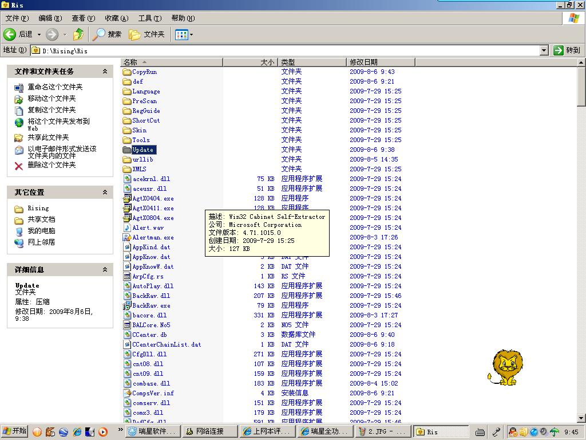Select the Alertman.exe file icon
The width and height of the screenshot is (586, 440).
click(x=128, y=237)
